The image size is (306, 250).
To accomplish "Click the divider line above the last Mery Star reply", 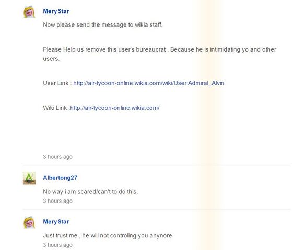I will point(157,210).
